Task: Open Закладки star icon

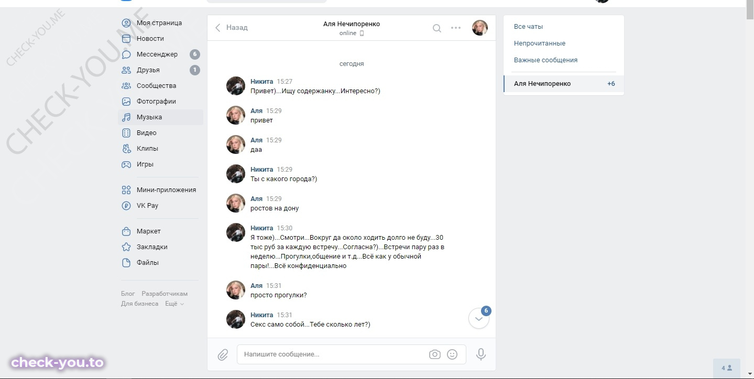Action: 126,247
